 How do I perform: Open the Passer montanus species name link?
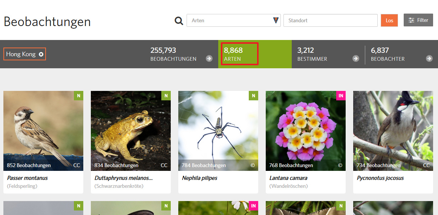(28, 178)
